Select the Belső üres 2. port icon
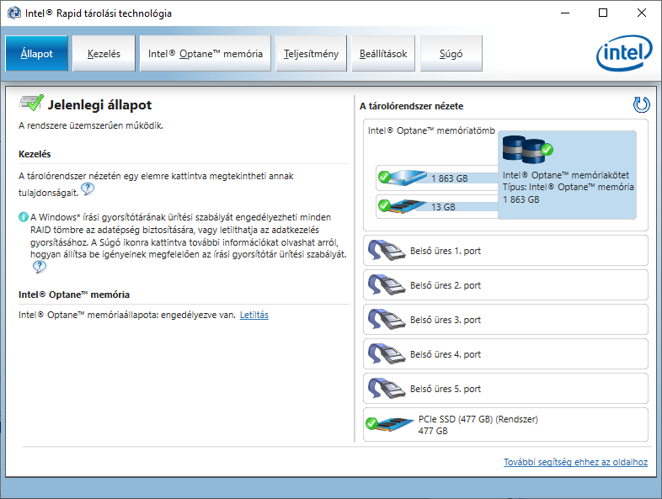 pos(387,284)
